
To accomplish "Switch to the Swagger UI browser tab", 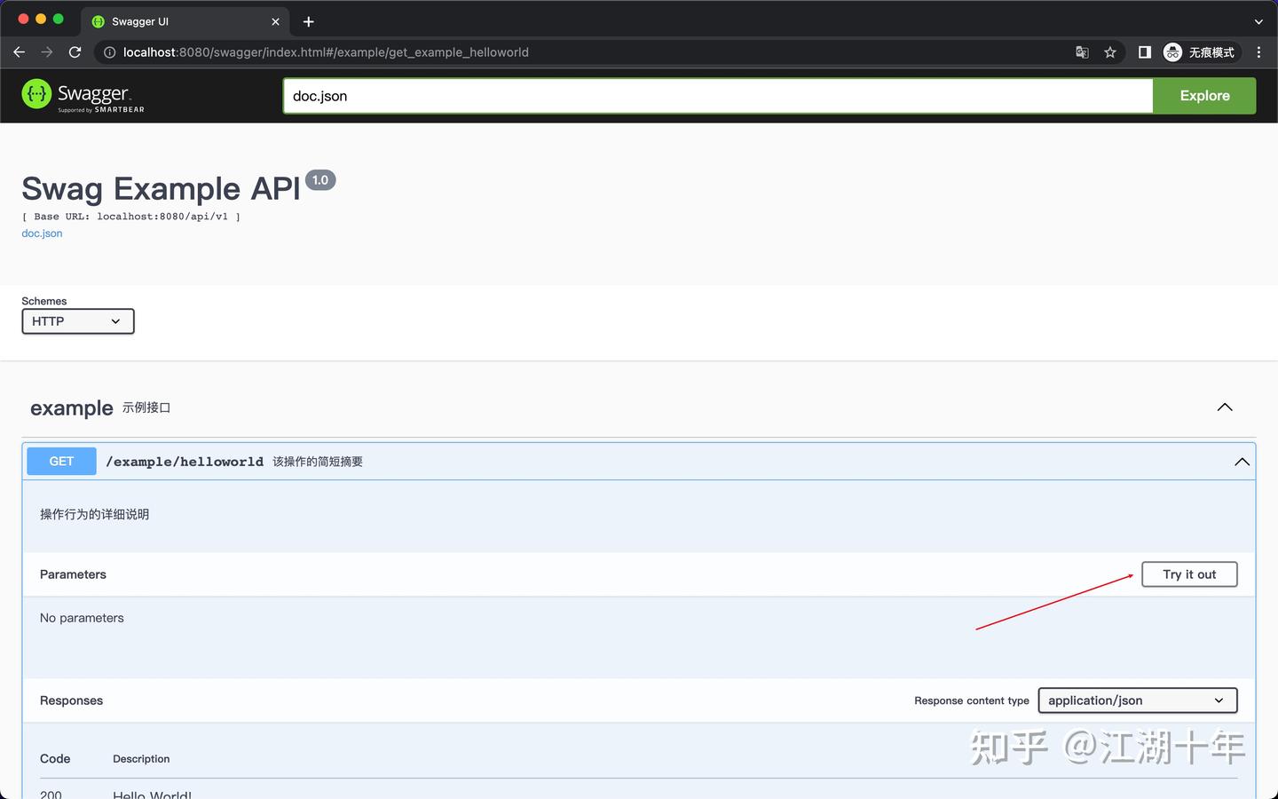I will tap(177, 21).
